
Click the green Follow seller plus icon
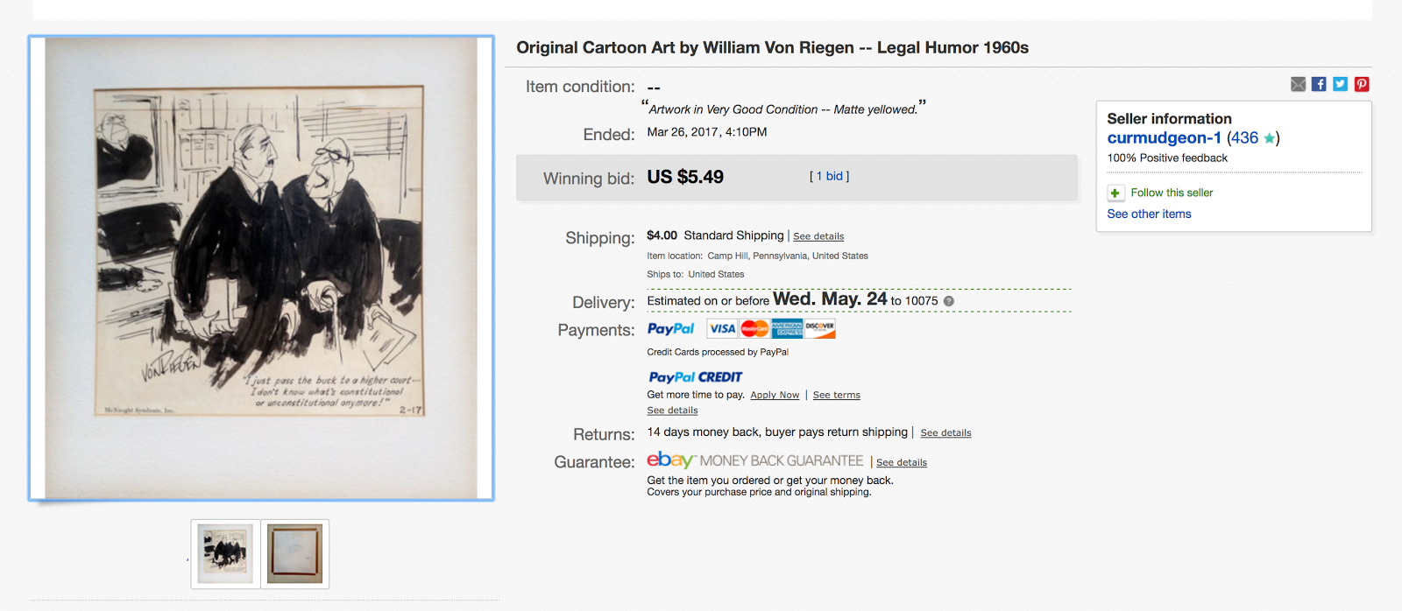(x=1115, y=193)
